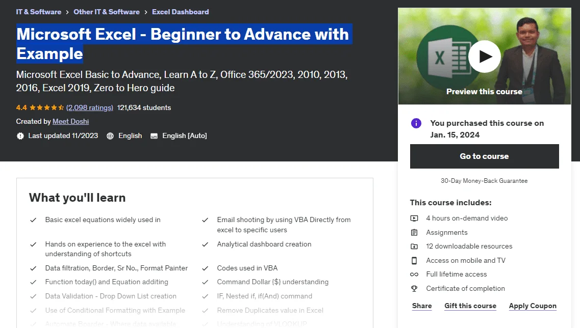The height and width of the screenshot is (328, 580).
Task: Click the on-demand video icon
Action: click(414, 218)
